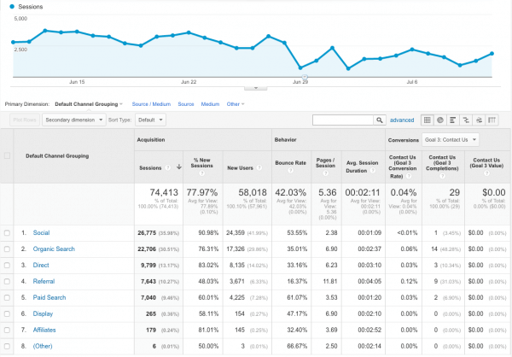Open the Affiliates channel link
The image size is (512, 357).
tap(44, 330)
